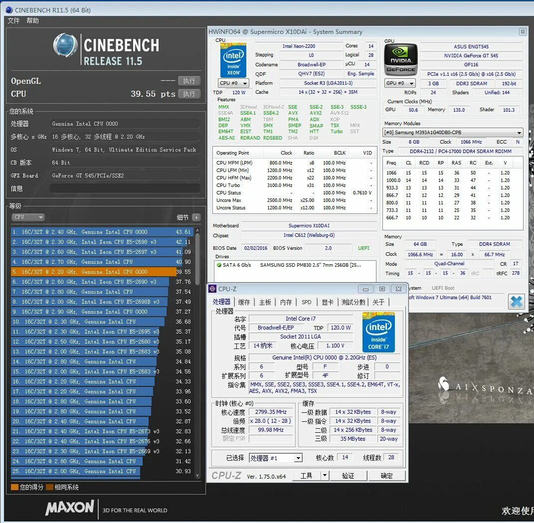This screenshot has width=534, height=523.
Task: Open the 文件 menu in Cinebench
Action: (13, 21)
